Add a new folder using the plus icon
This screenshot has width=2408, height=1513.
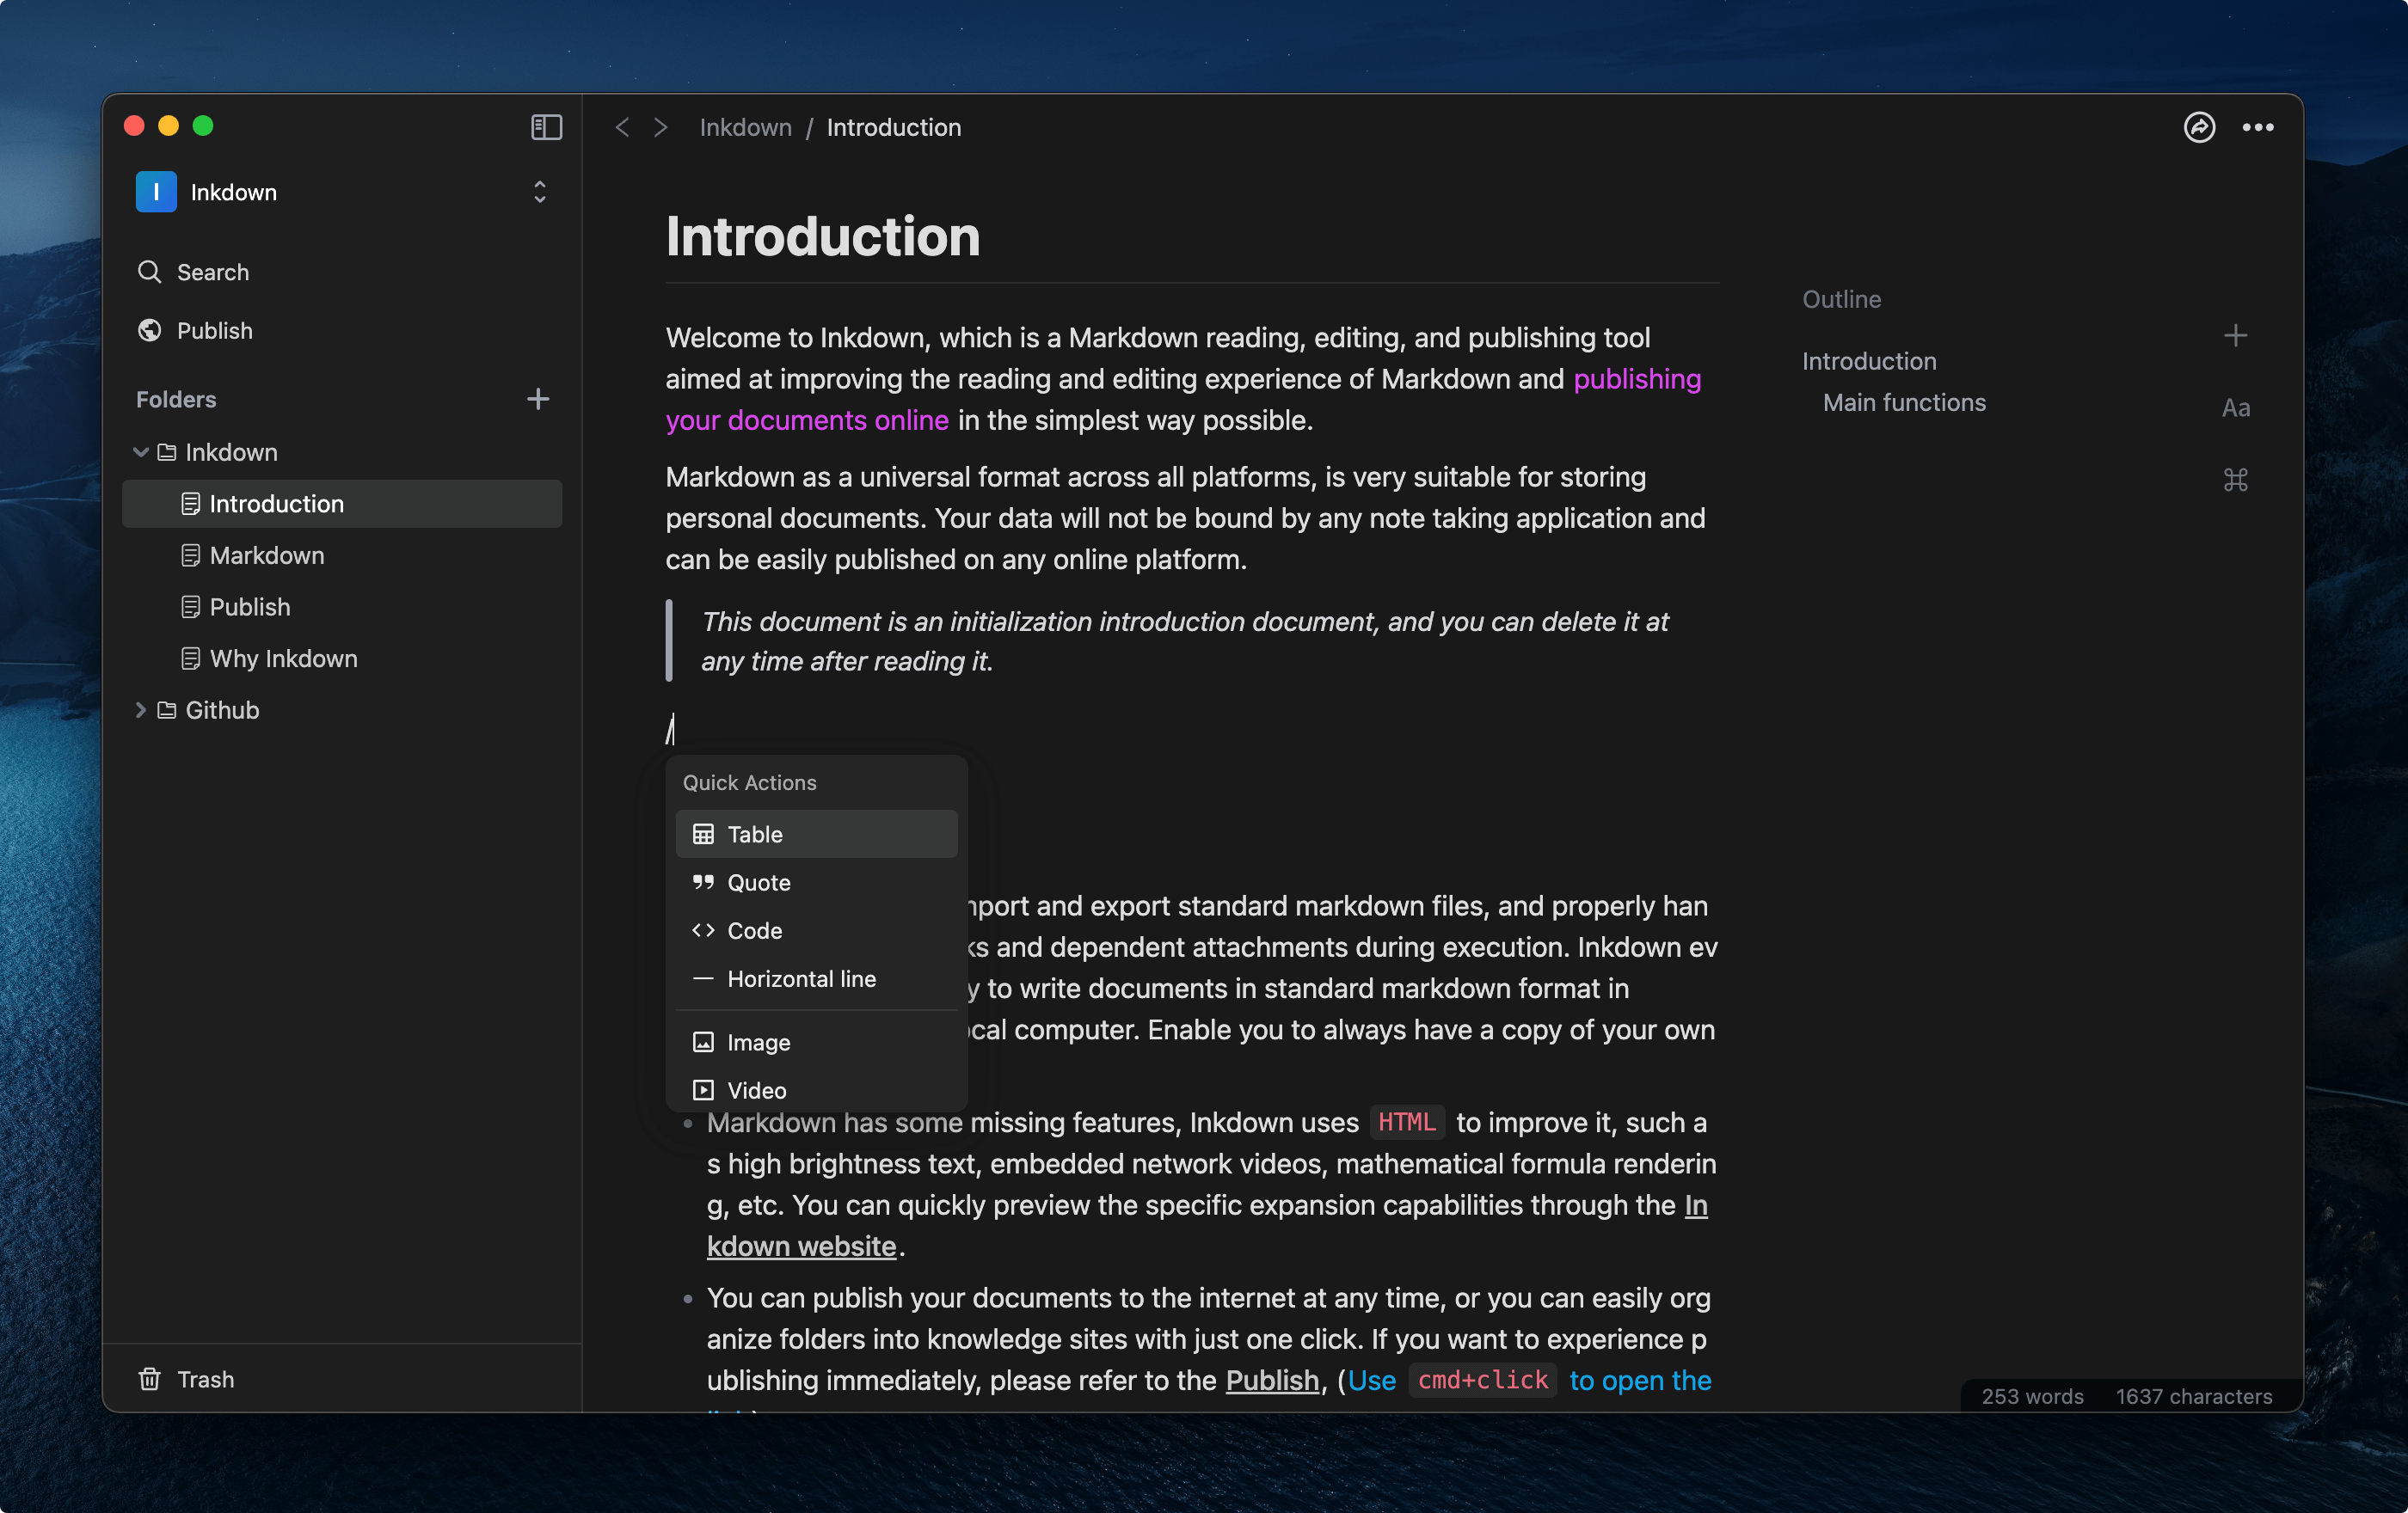pyautogui.click(x=538, y=399)
